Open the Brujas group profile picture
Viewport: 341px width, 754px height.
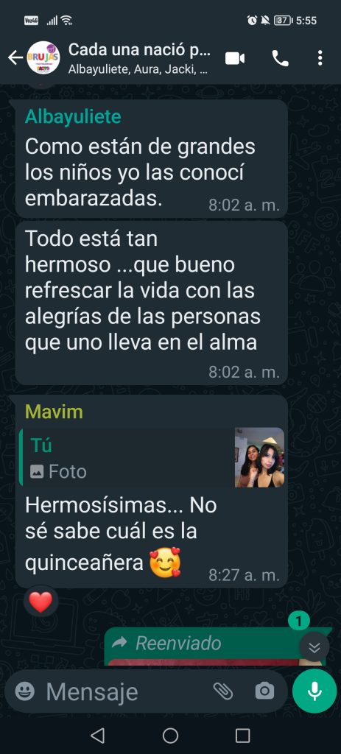click(43, 58)
